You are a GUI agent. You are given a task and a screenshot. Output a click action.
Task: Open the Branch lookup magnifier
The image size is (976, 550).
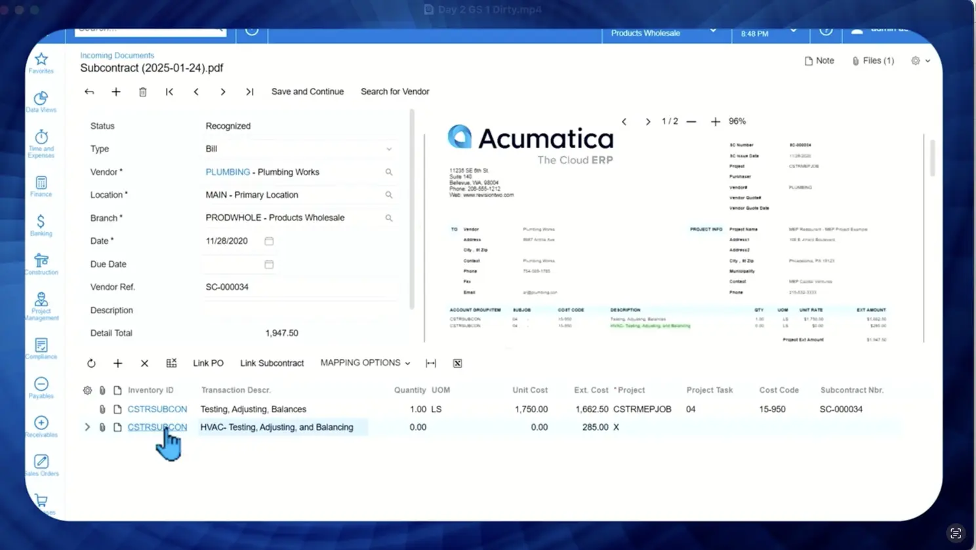389,218
